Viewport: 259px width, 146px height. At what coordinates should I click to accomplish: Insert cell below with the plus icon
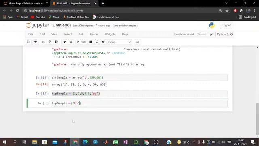36,42
